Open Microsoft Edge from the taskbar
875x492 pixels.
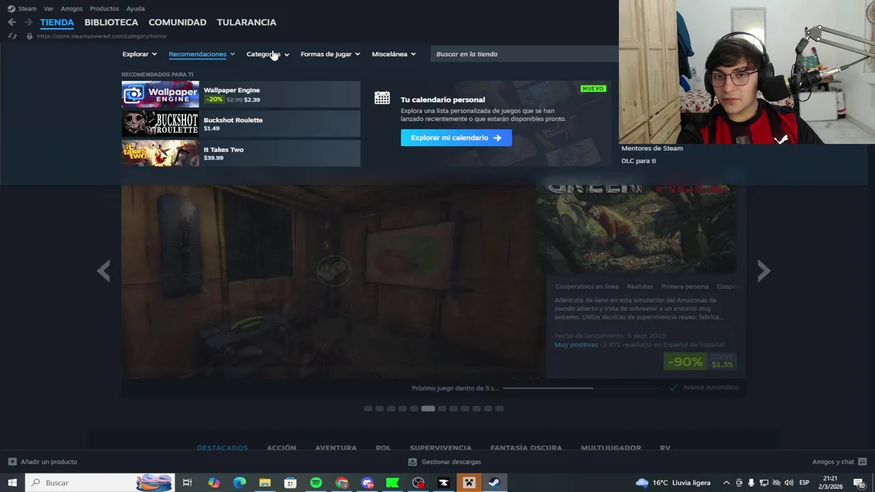pos(239,482)
